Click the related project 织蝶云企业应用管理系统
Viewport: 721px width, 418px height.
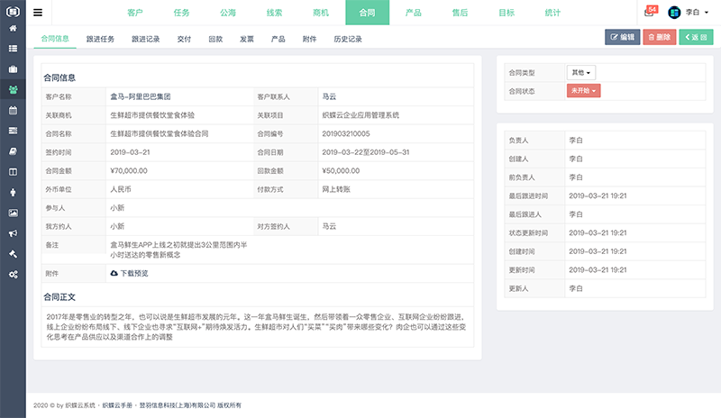(360, 115)
